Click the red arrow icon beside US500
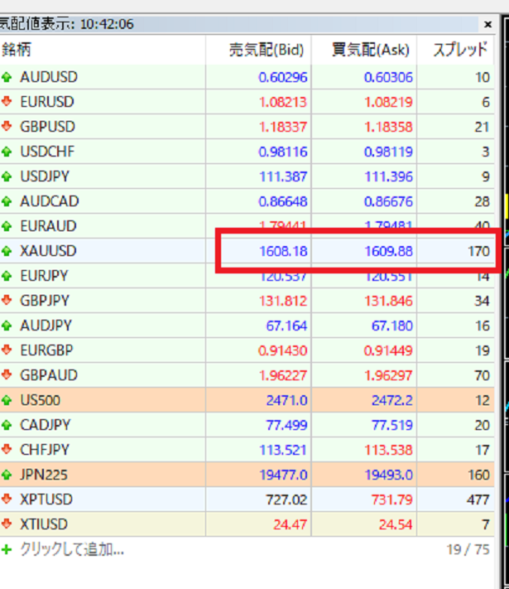The width and height of the screenshot is (509, 589). pos(7,400)
